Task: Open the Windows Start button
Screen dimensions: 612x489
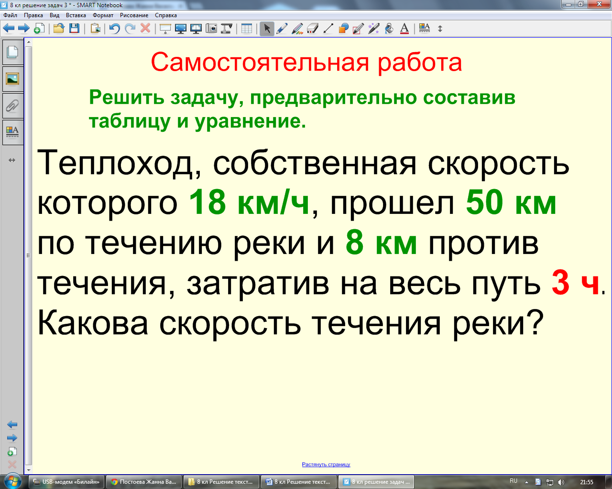Action: (12, 481)
